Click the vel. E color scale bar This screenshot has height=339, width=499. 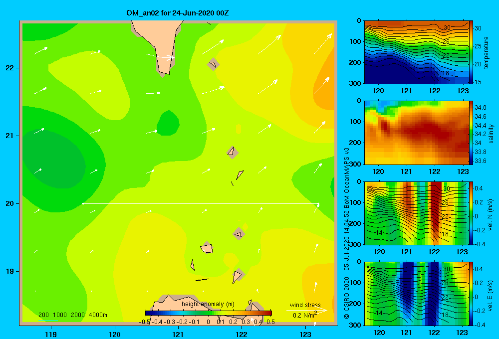(x=471, y=294)
